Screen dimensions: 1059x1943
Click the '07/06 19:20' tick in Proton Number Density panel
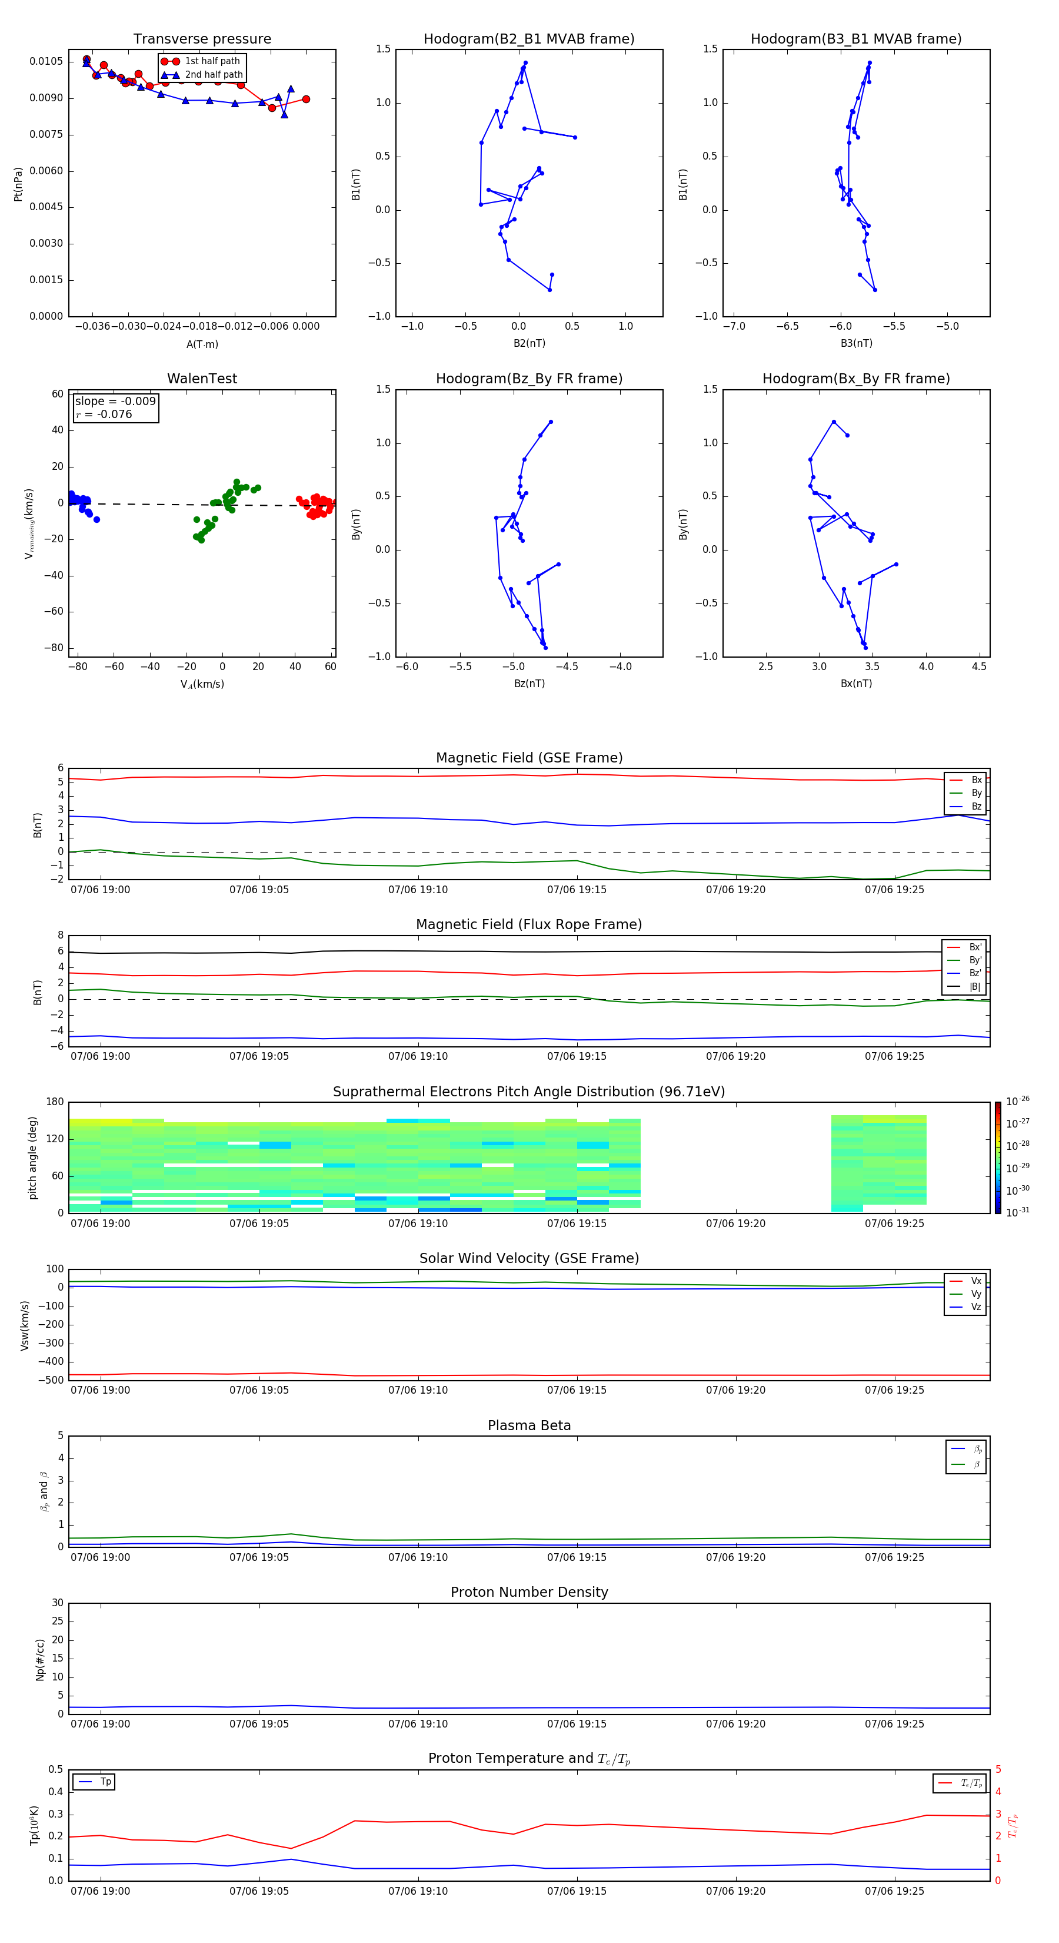(735, 1723)
